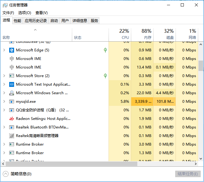
Task: Click the 5.8% CPU value
Action: pyautogui.click(x=125, y=102)
